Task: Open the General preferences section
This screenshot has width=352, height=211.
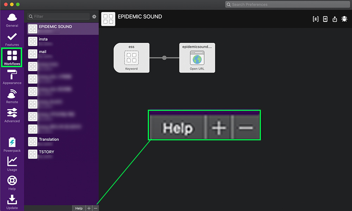Action: (12, 20)
